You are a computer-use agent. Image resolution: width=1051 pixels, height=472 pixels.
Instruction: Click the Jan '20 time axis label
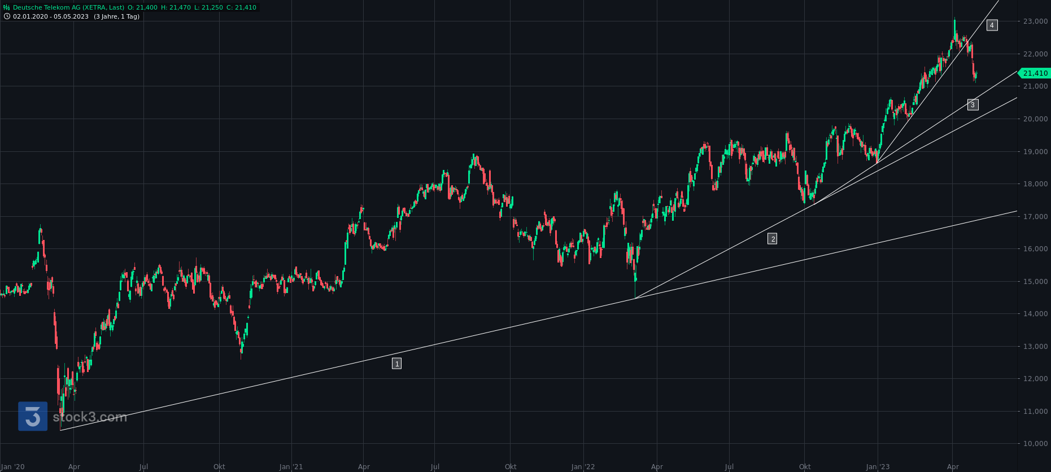coord(13,467)
